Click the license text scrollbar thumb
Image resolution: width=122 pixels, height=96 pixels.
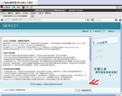tap(90, 50)
